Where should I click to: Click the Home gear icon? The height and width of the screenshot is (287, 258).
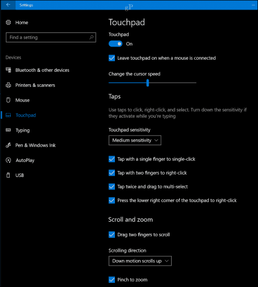[x=8, y=22]
